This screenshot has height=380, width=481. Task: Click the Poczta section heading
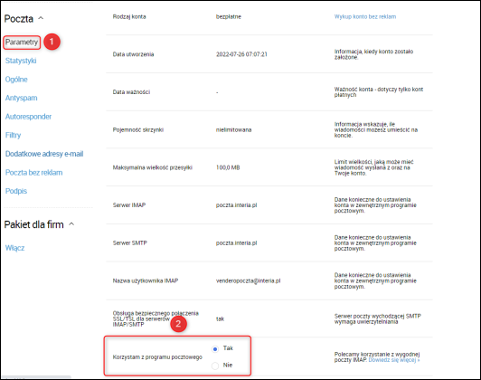tap(19, 19)
